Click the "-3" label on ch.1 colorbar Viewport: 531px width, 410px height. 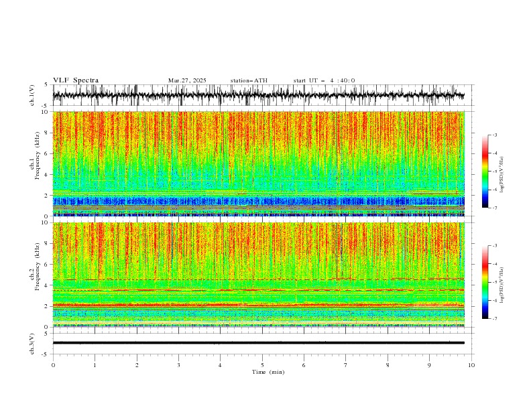495,135
